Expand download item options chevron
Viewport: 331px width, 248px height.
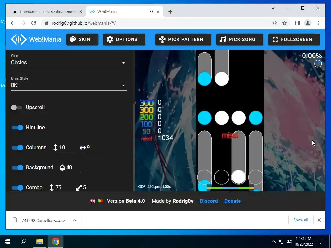tap(75, 220)
